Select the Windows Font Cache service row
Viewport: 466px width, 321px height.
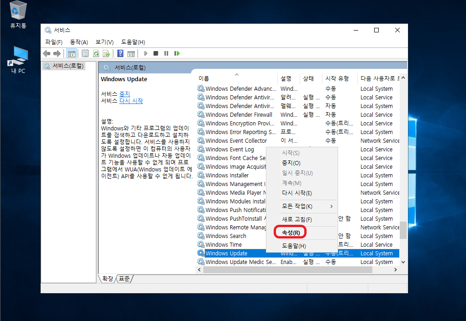[x=231, y=158]
